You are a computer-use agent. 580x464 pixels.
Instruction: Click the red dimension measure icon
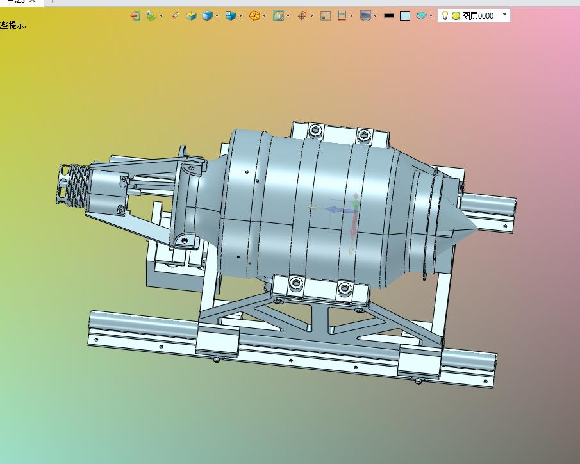tap(342, 15)
